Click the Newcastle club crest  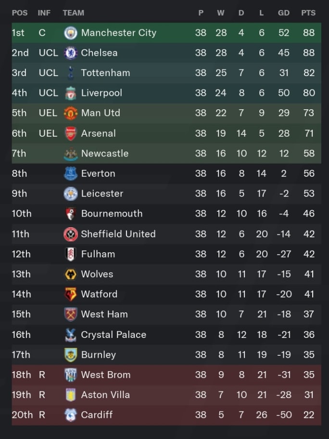[x=71, y=154]
